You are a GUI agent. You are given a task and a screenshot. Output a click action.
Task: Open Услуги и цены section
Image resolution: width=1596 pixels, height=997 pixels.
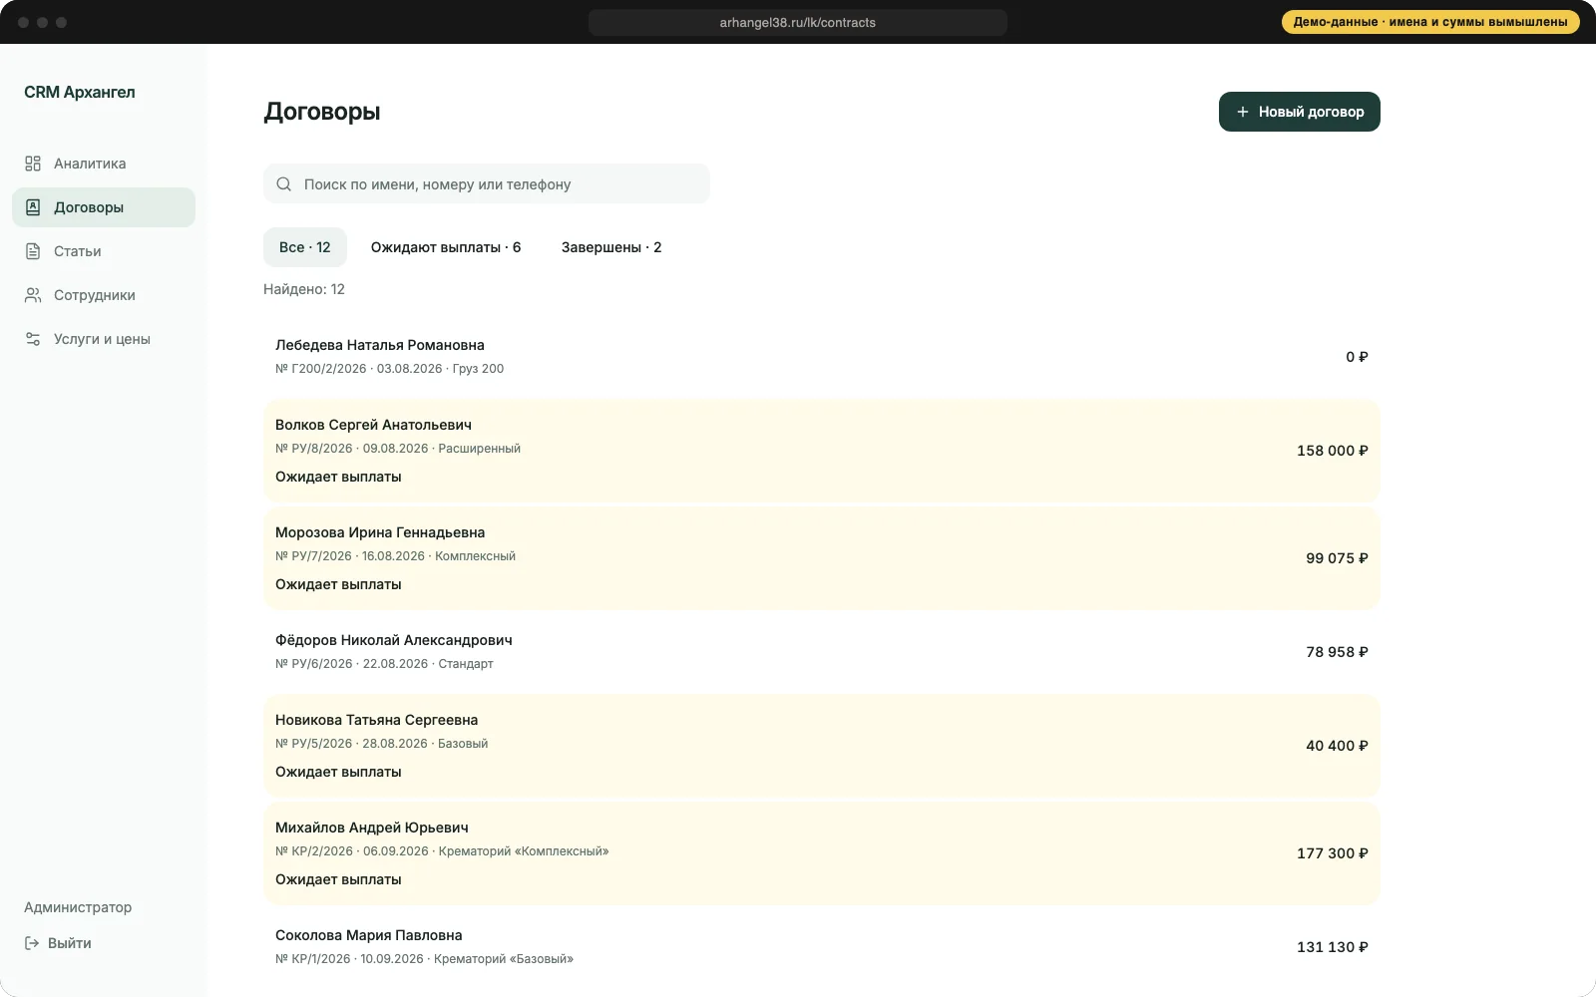coord(104,339)
